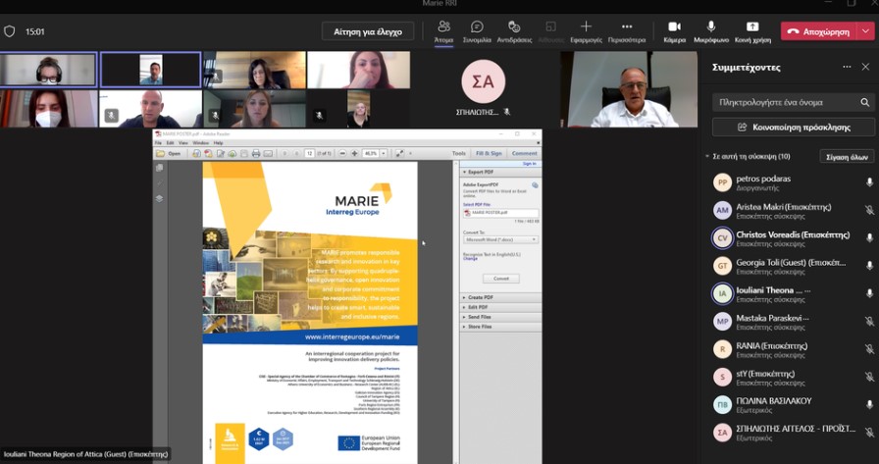Image resolution: width=879 pixels, height=464 pixels.
Task: Open the View menu in Adobe Reader
Action: tap(183, 143)
